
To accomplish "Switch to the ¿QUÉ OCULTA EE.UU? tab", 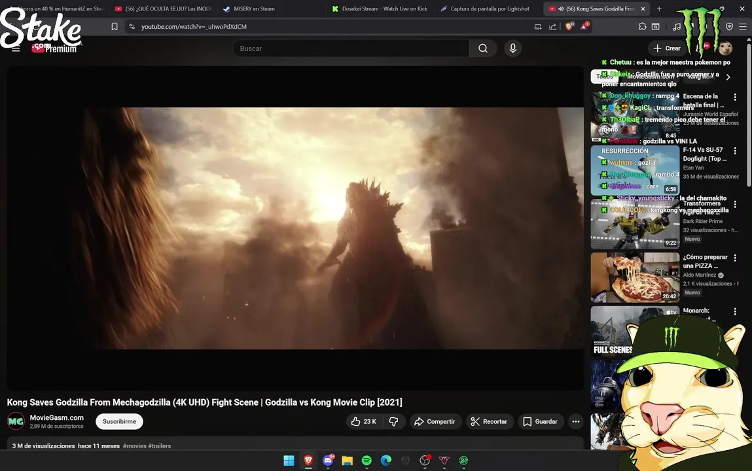I will (x=162, y=9).
